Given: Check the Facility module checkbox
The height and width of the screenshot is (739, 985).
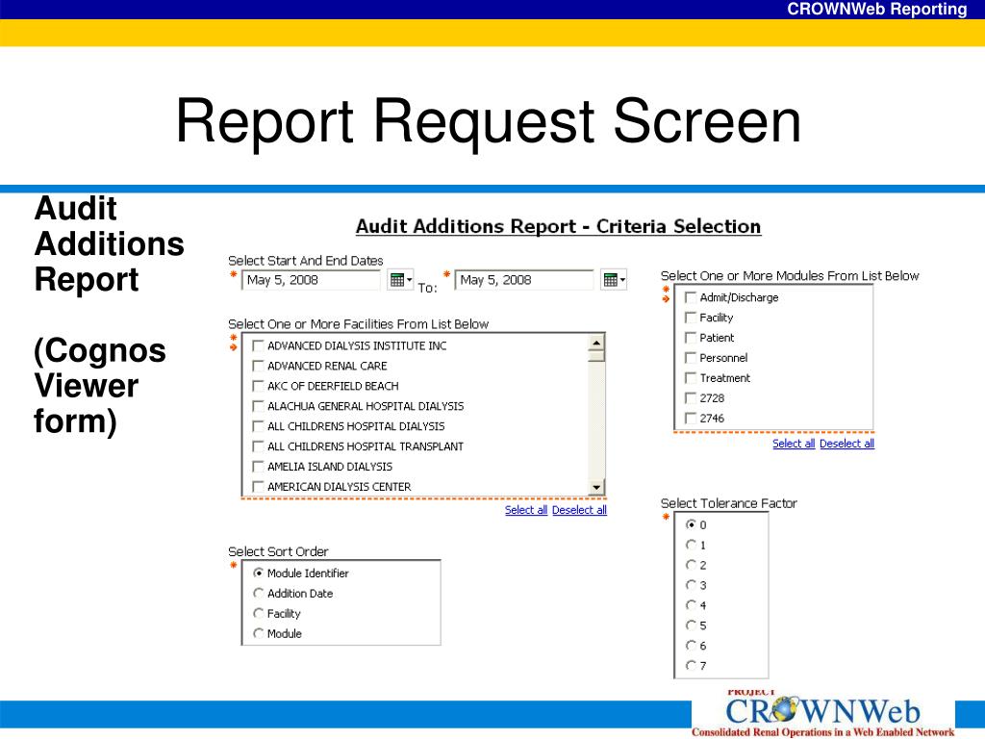Looking at the screenshot, I should (691, 318).
